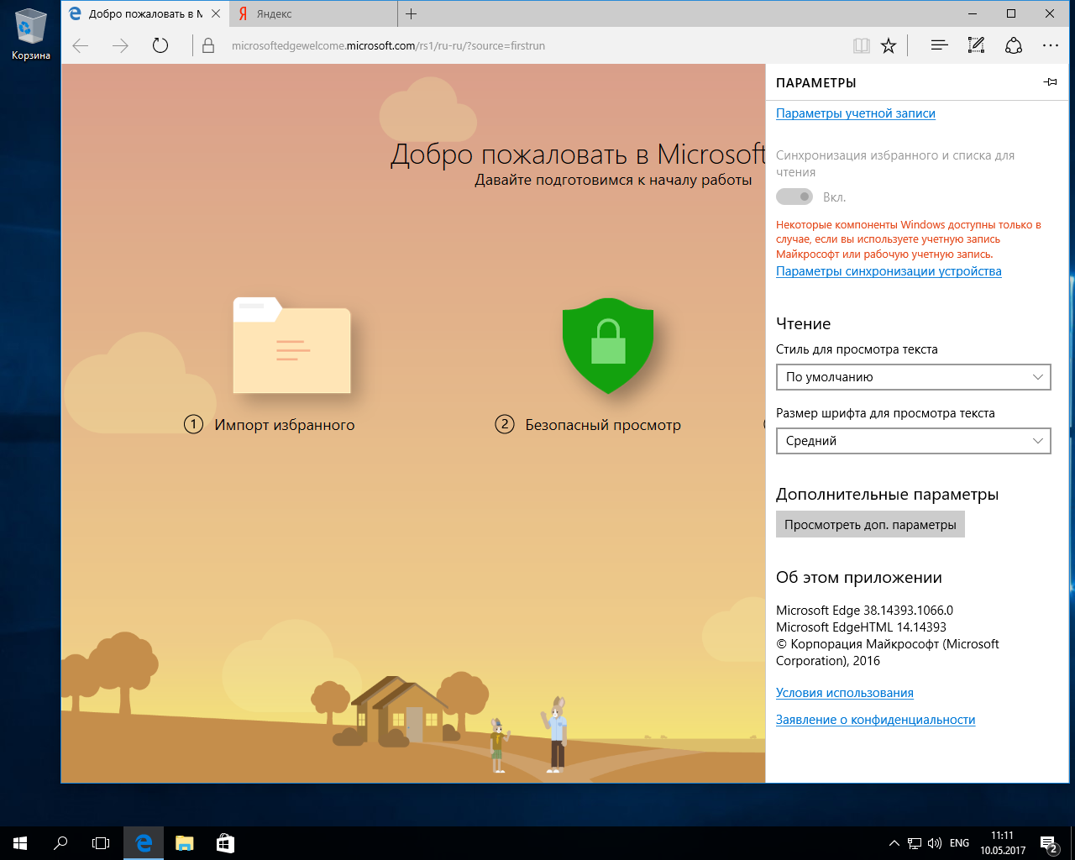
Task: Open the Action Center notifications icon
Action: [1048, 843]
